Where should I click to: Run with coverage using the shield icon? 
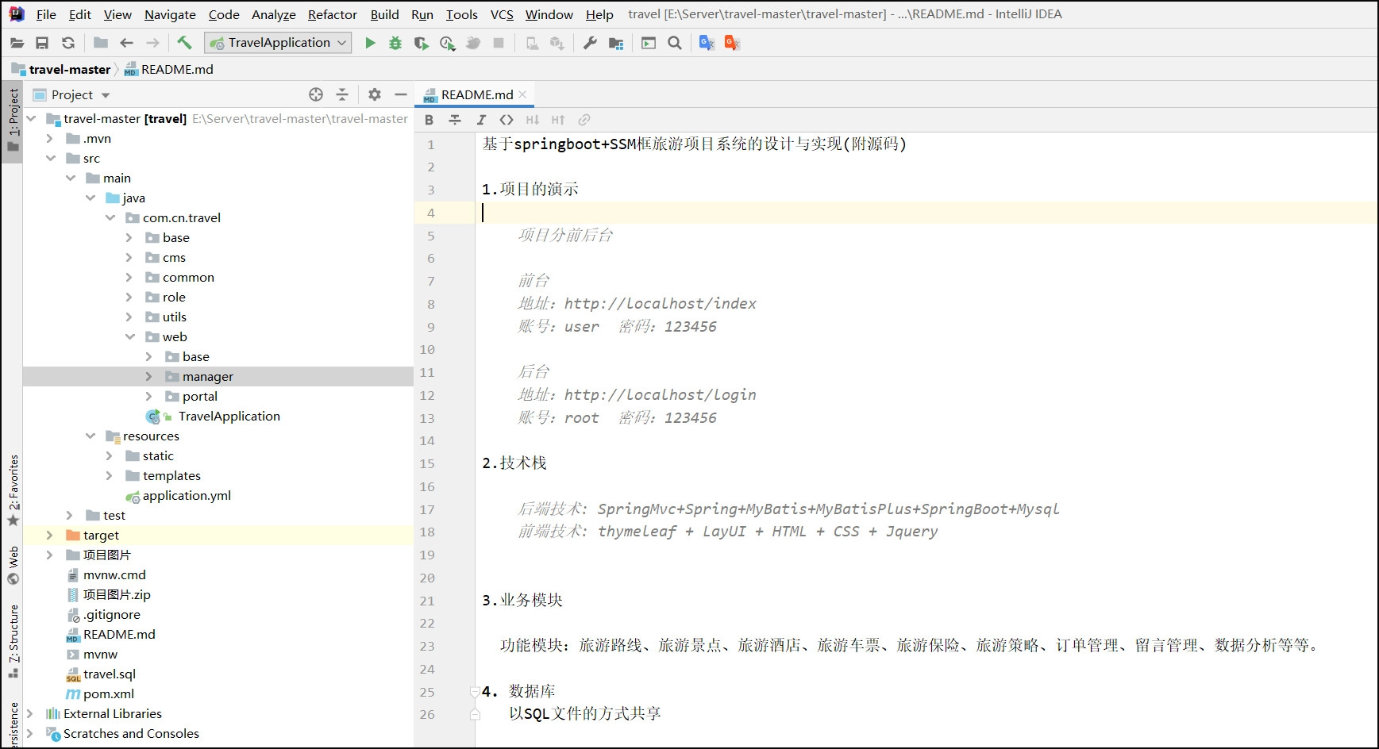(421, 42)
